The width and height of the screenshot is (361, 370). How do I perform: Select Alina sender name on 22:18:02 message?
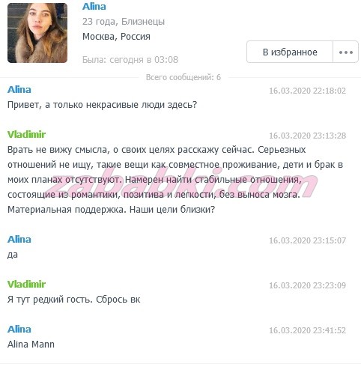click(19, 90)
